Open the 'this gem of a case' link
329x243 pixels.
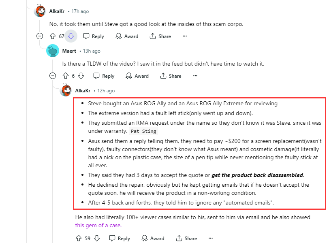tap(98, 225)
